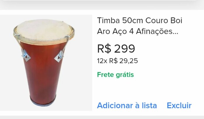Click the gray strip below the product card
Screen dimensions: 204x119
coord(102,118)
